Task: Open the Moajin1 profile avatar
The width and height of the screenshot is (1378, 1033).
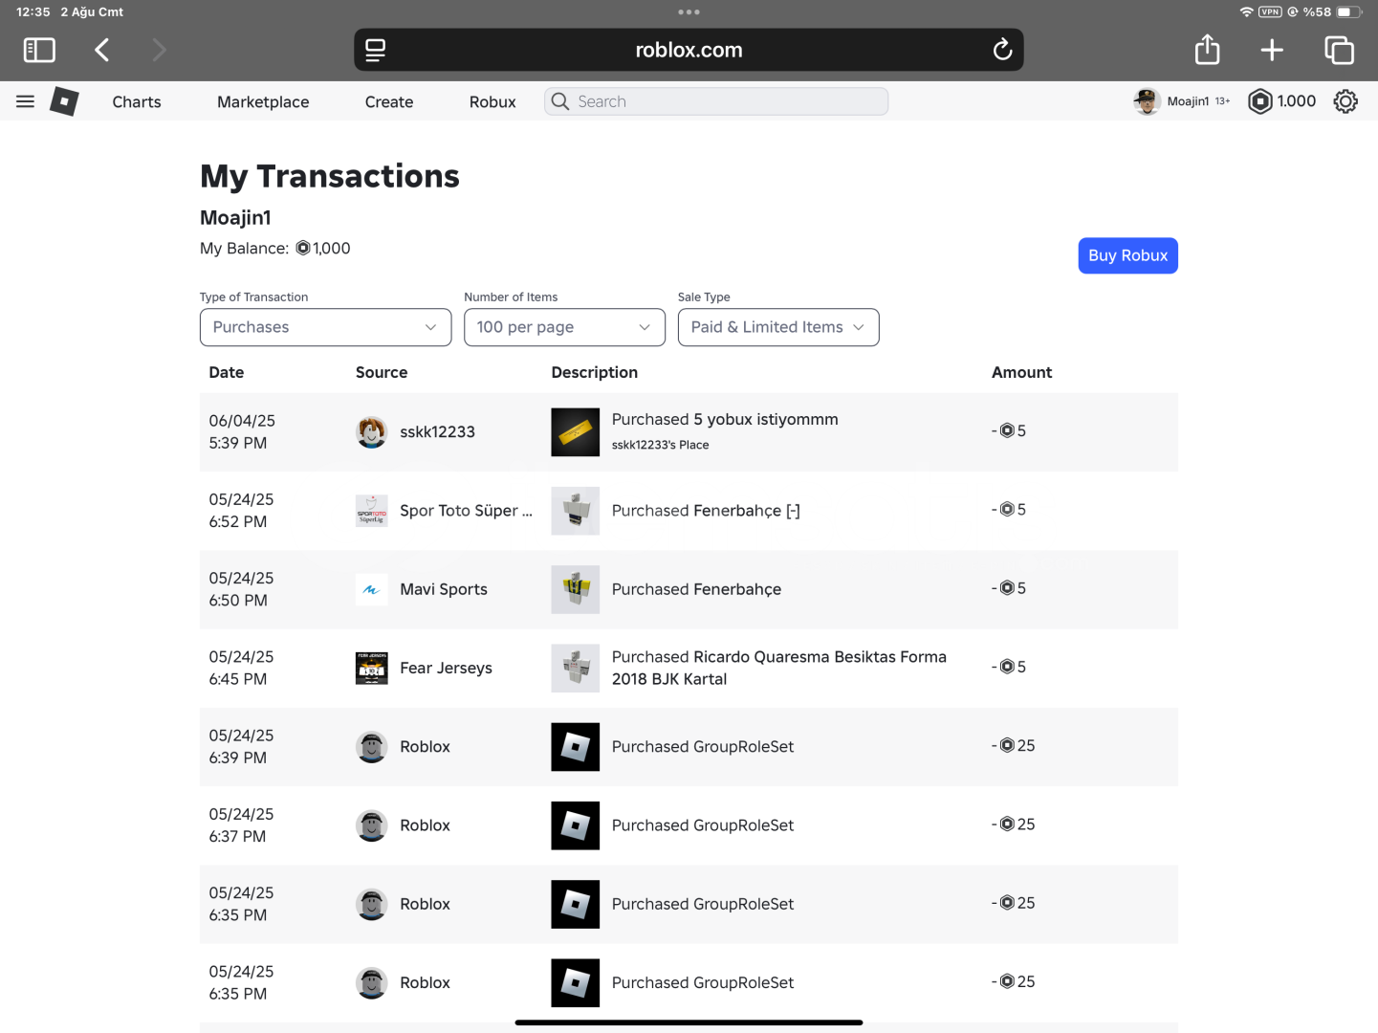Action: (1147, 101)
